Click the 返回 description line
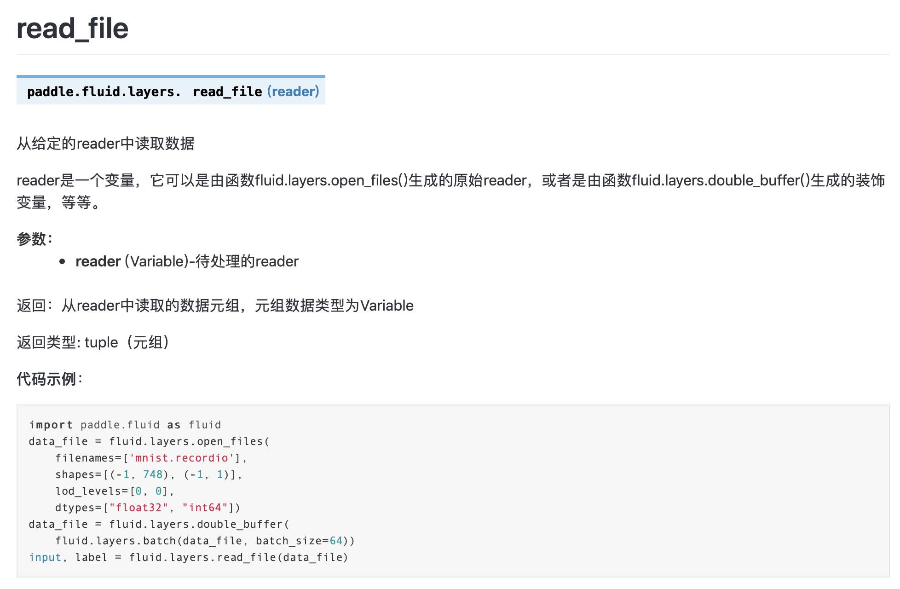Screen dimensions: 900x589 pos(215,306)
